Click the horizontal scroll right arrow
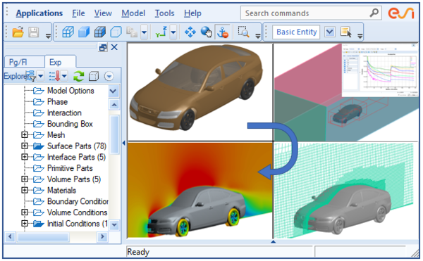The image size is (423, 261). point(102,237)
